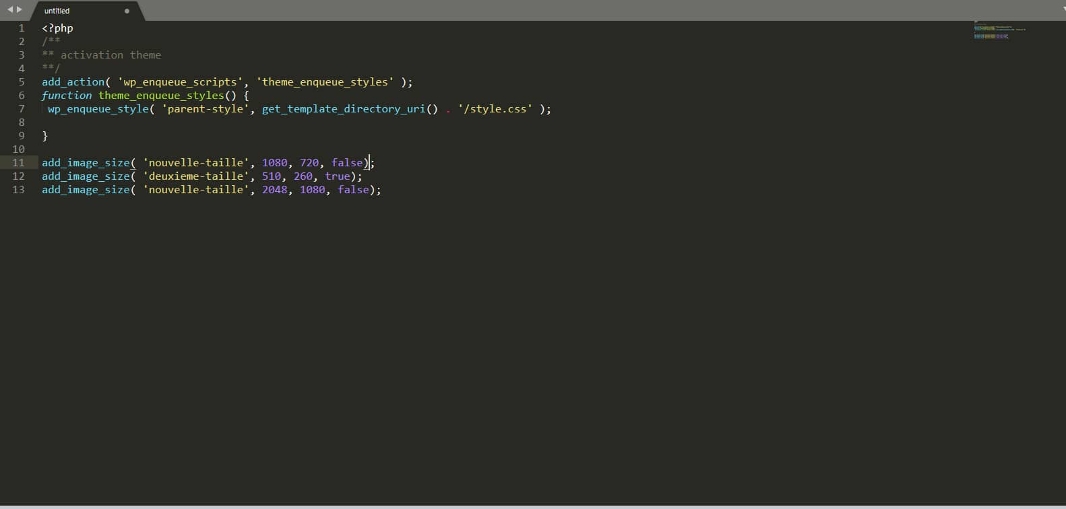Screen dimensions: 1066x509
Task: Click the value 510 on line 12
Action: [272, 176]
